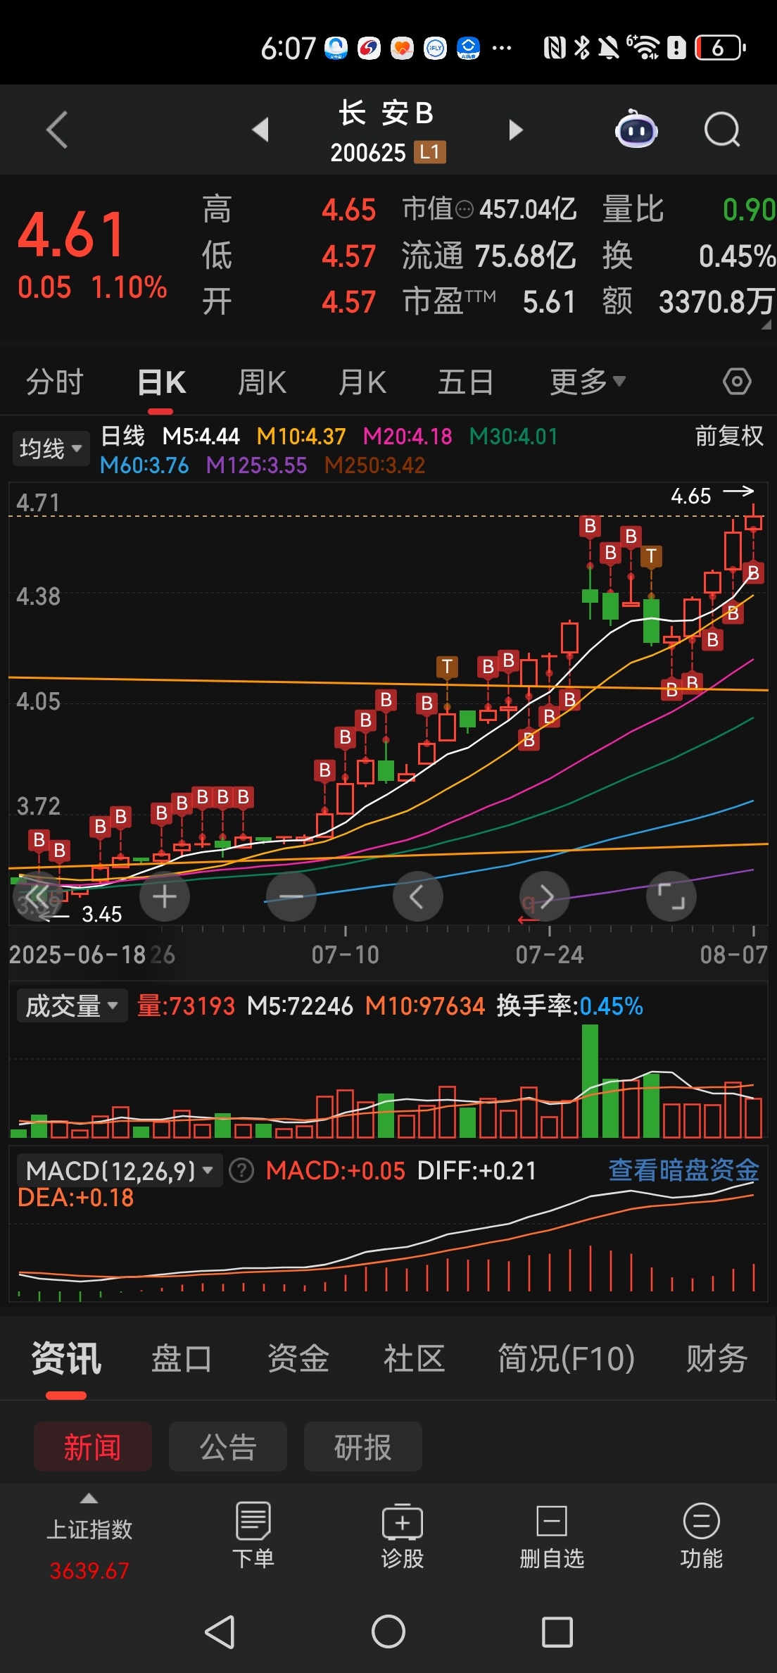Tap the current price 4.61
The width and height of the screenshot is (777, 1673).
(x=72, y=234)
